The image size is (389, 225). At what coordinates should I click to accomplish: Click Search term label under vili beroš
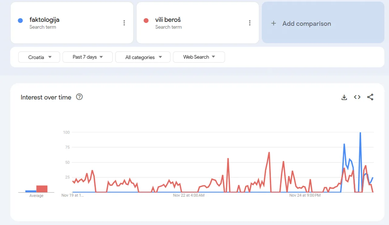click(x=168, y=27)
